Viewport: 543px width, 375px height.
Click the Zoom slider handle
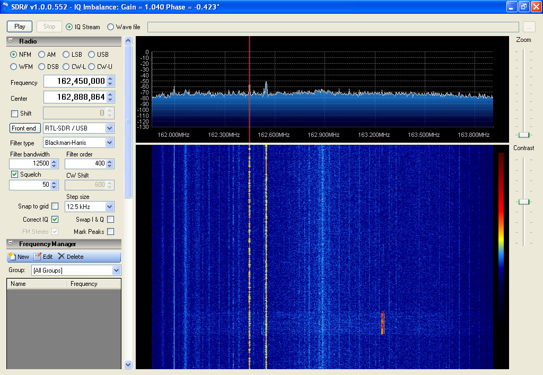click(x=524, y=135)
